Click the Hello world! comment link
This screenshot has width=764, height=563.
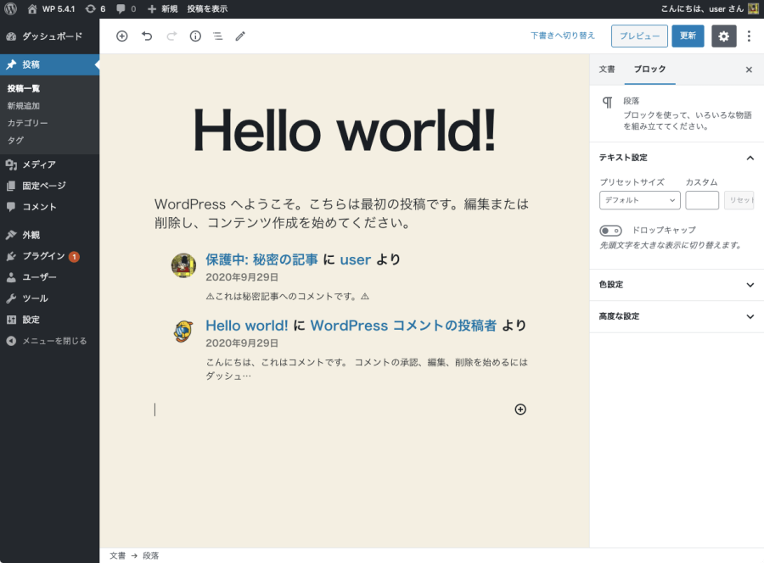246,325
